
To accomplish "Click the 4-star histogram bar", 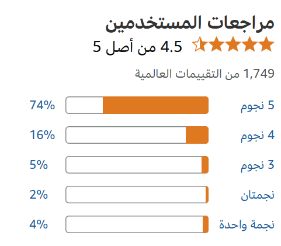I will pos(137,135).
